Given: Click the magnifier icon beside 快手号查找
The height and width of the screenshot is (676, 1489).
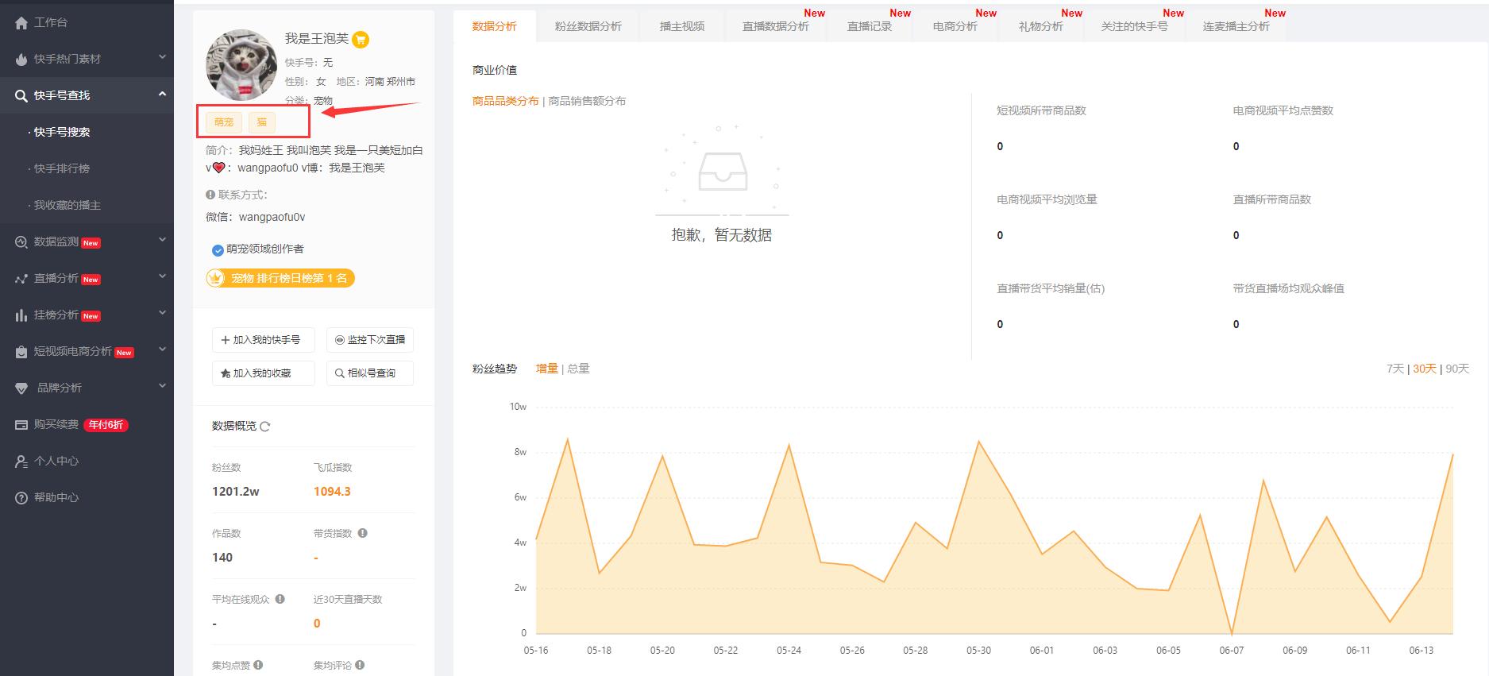Looking at the screenshot, I should click(x=21, y=95).
